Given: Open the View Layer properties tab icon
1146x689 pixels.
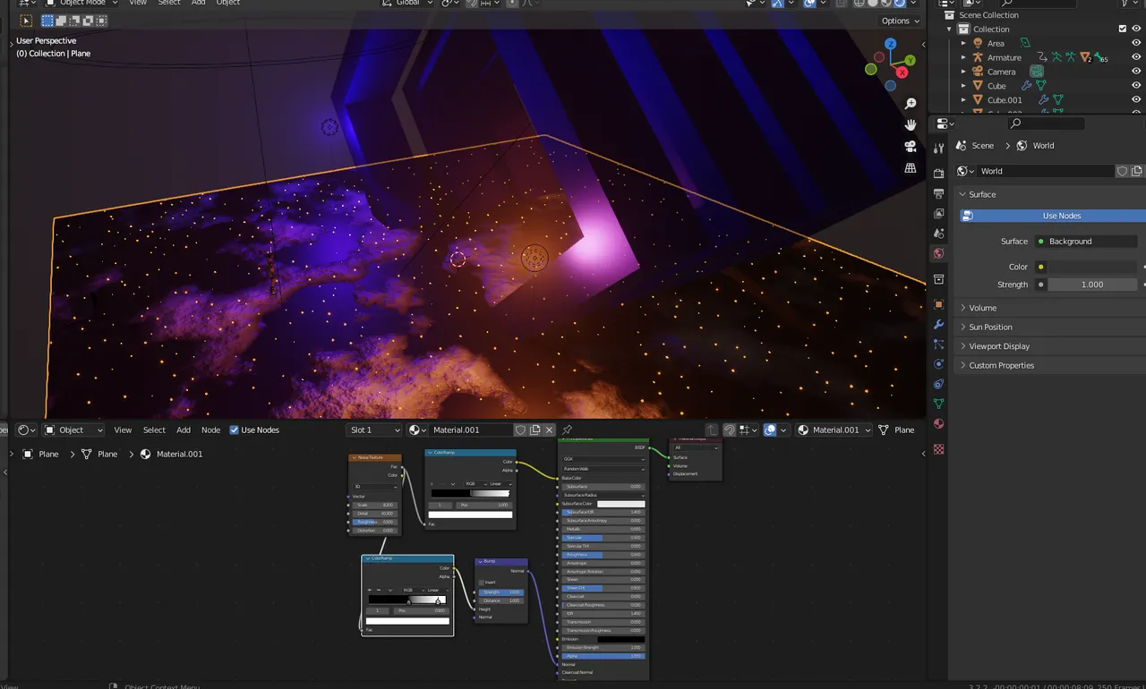Looking at the screenshot, I should click(938, 213).
